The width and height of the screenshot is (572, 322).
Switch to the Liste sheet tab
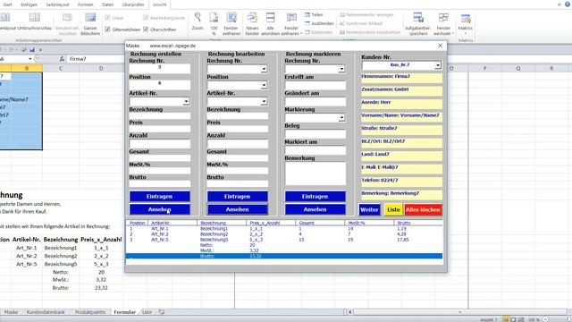tap(147, 312)
